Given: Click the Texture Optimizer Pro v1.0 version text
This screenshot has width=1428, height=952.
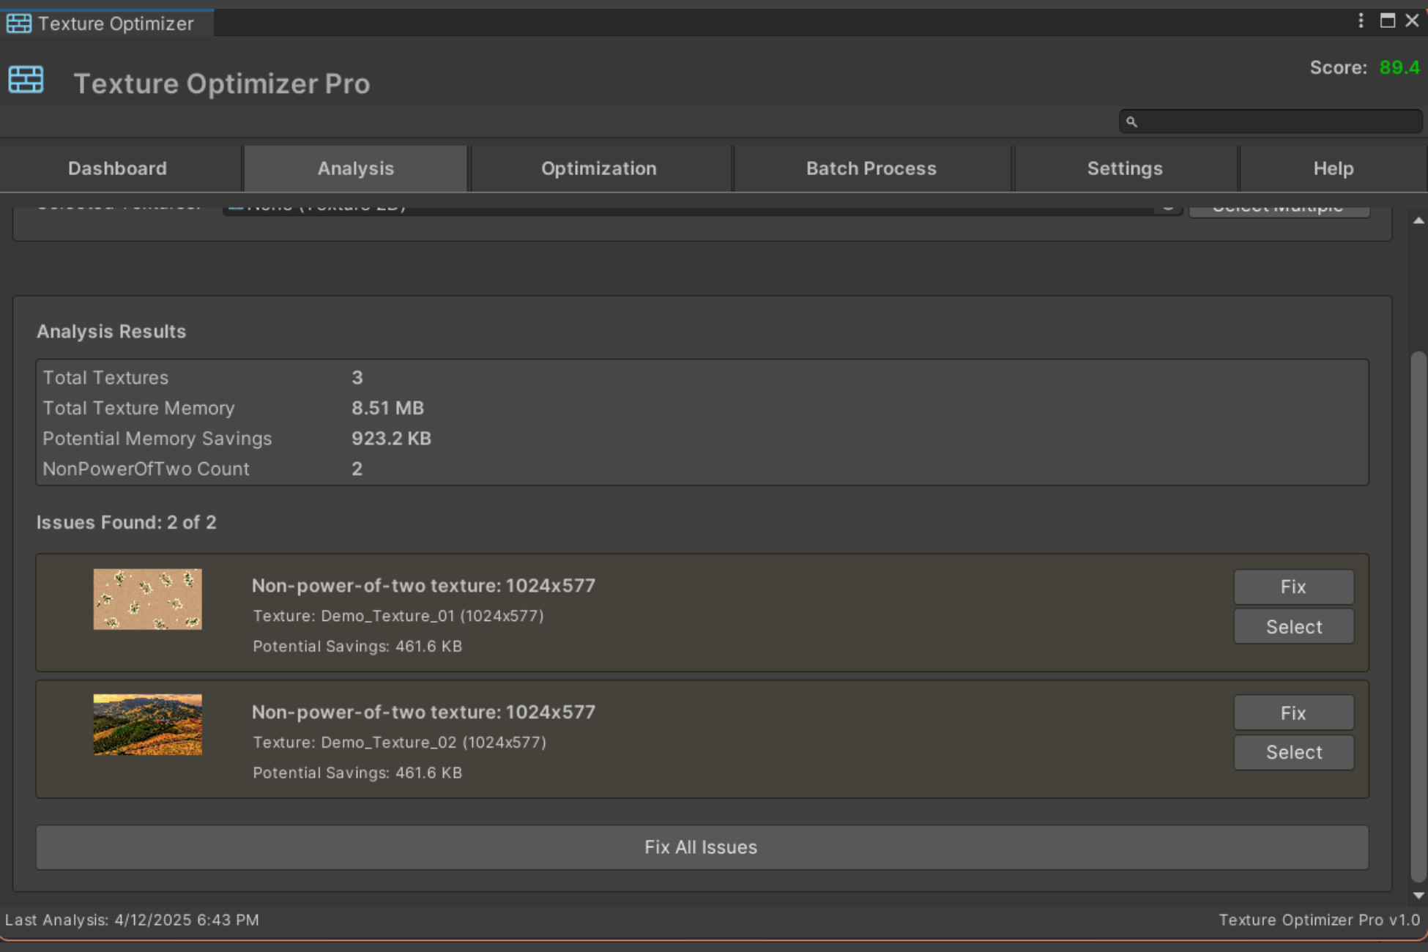Looking at the screenshot, I should pos(1319,920).
